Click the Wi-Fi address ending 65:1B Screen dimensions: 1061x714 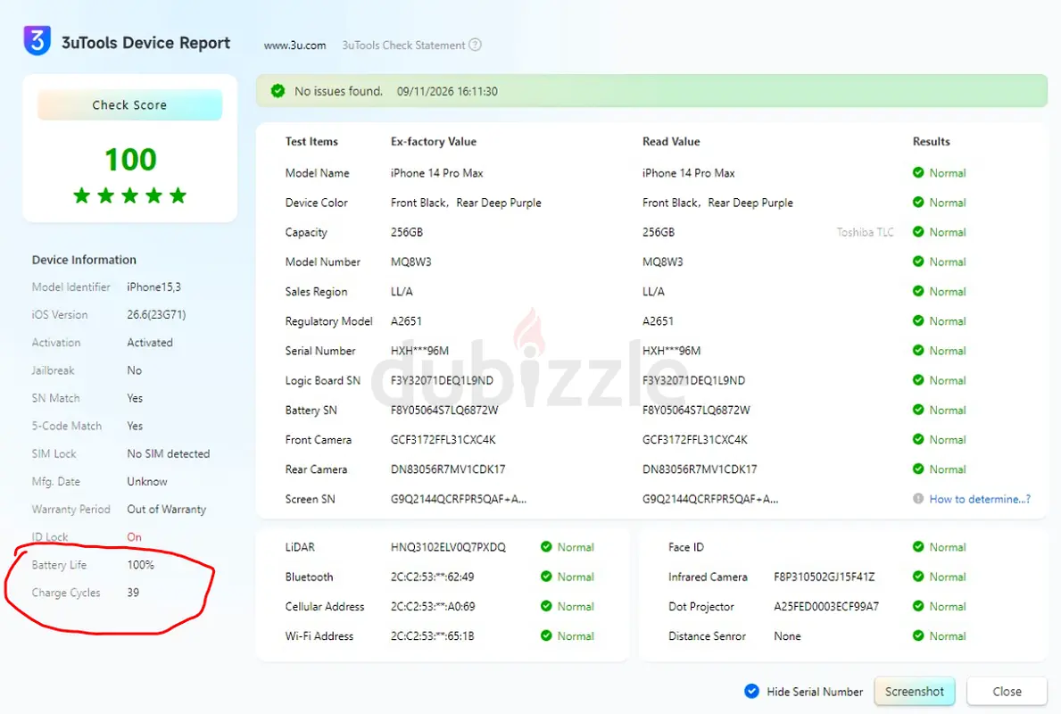coord(433,635)
